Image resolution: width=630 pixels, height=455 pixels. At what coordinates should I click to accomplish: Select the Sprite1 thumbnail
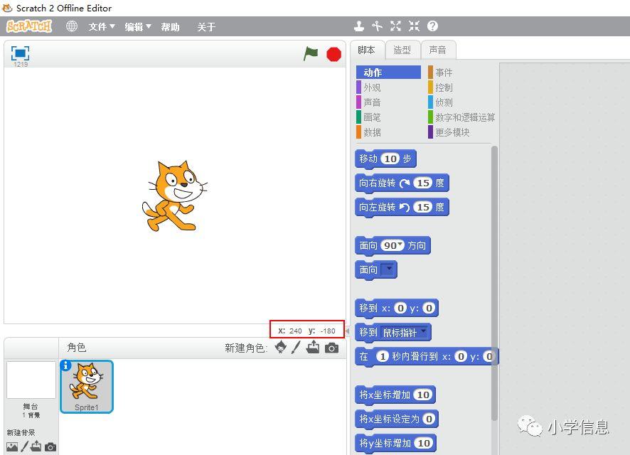(87, 387)
